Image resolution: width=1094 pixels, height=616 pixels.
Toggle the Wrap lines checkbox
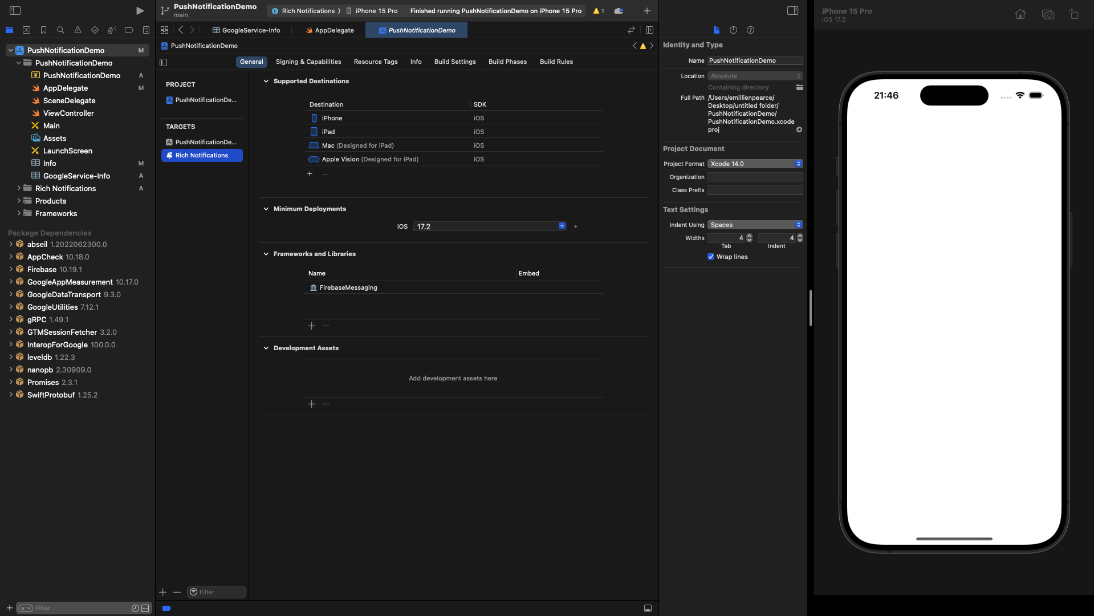coord(711,257)
